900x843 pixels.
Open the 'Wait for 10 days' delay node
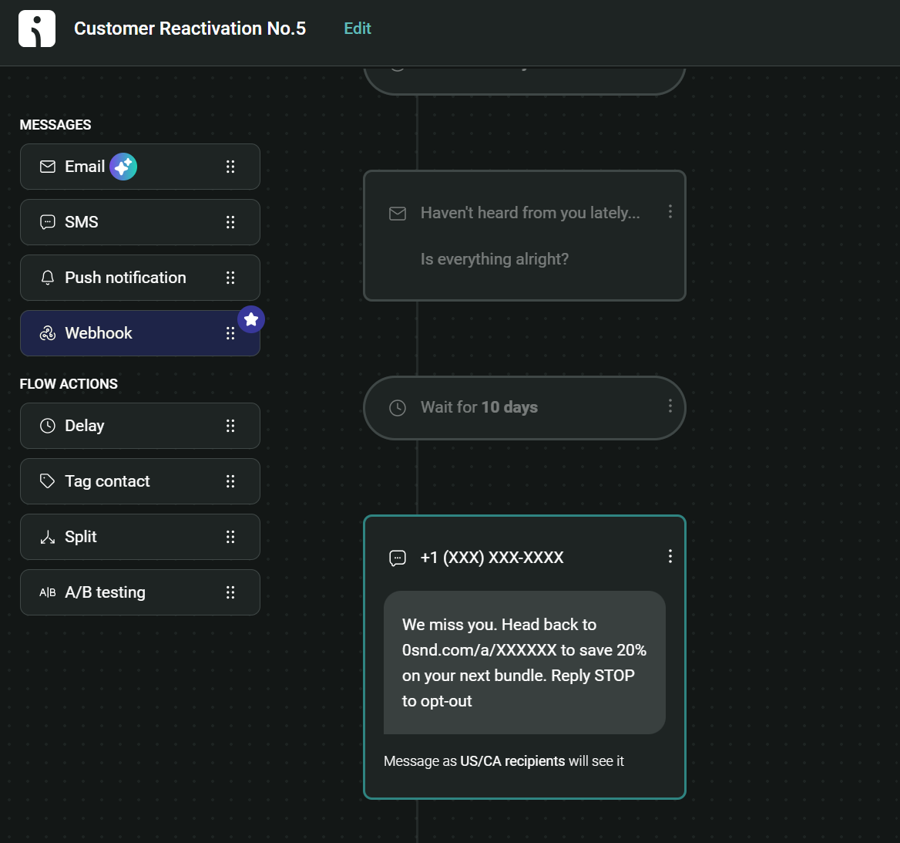click(525, 408)
